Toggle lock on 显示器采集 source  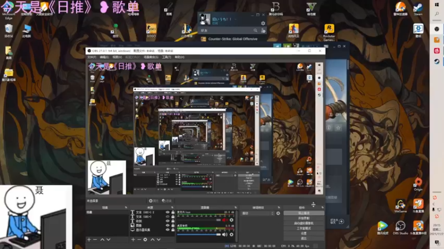[x=173, y=230]
